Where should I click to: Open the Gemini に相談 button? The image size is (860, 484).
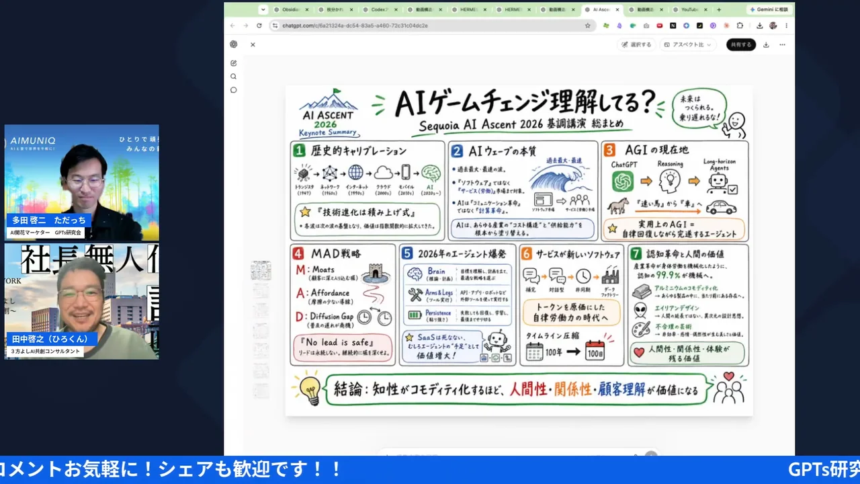pos(771,9)
